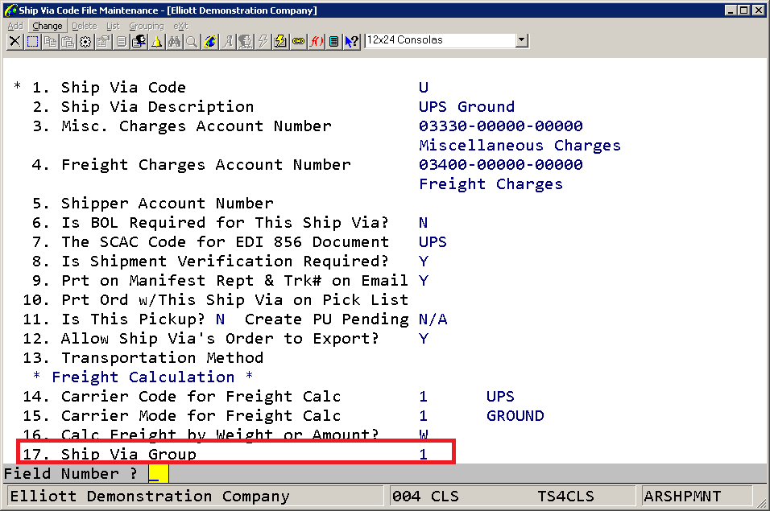The height and width of the screenshot is (511, 770).
Task: Click the Carrier Mode for Freight Calc value 1
Action: [x=424, y=416]
